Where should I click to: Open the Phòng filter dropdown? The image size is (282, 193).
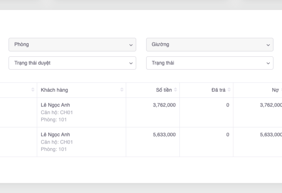(x=72, y=45)
